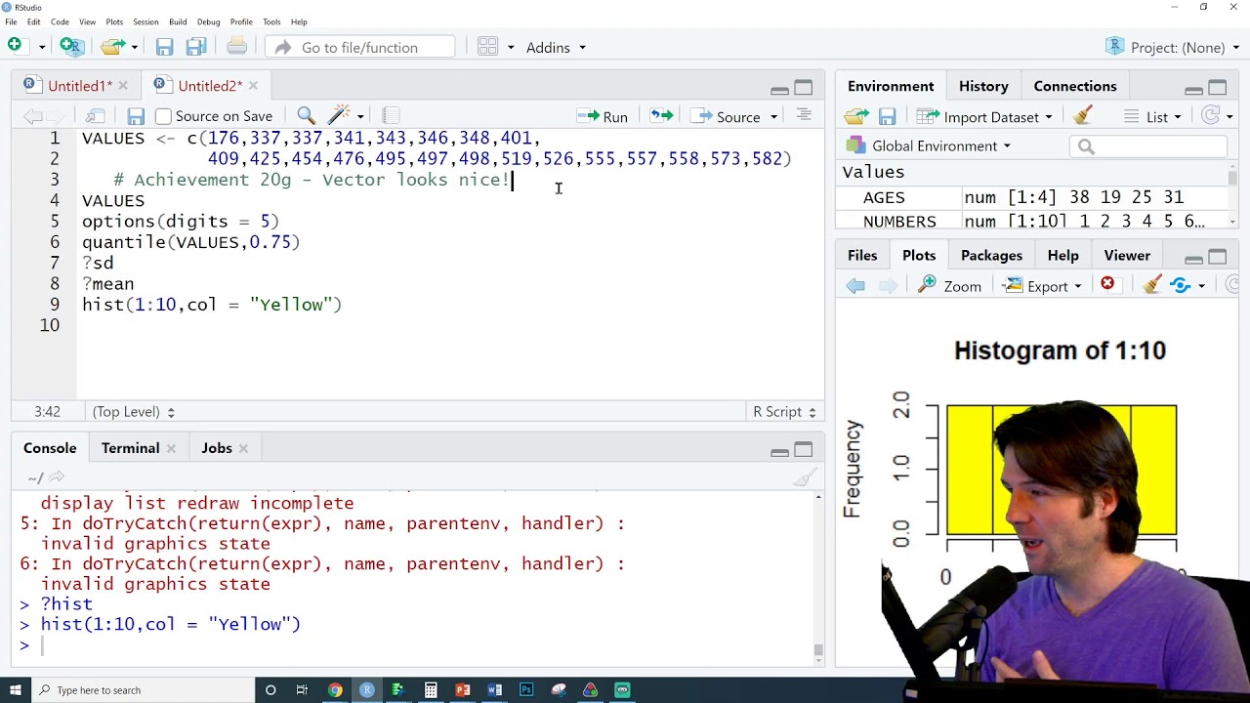Switch List view dropdown
Viewport: 1250px width, 703px height.
pyautogui.click(x=1153, y=117)
